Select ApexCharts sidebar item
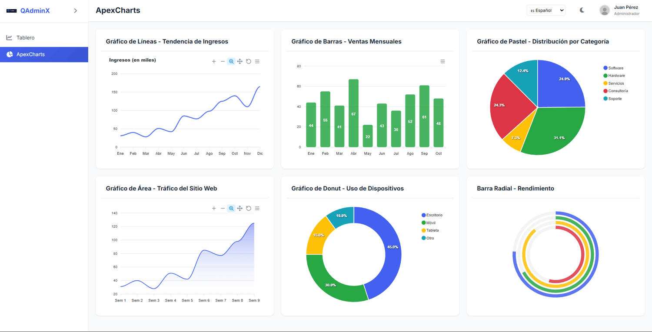 coord(44,54)
